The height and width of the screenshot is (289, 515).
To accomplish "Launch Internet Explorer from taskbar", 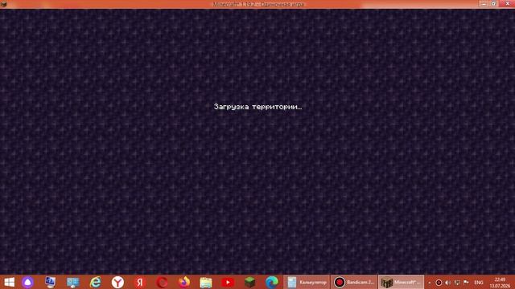I will pos(95,282).
